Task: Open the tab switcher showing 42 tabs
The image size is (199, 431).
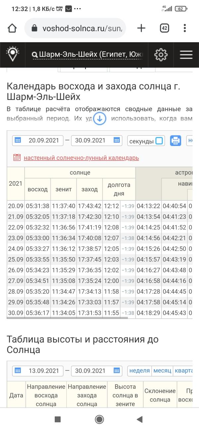Action: click(164, 28)
